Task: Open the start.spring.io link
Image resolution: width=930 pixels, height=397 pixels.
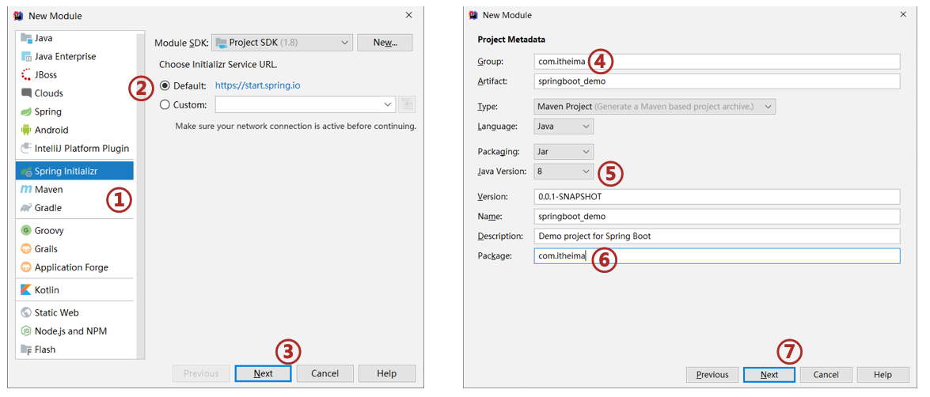Action: click(x=257, y=85)
